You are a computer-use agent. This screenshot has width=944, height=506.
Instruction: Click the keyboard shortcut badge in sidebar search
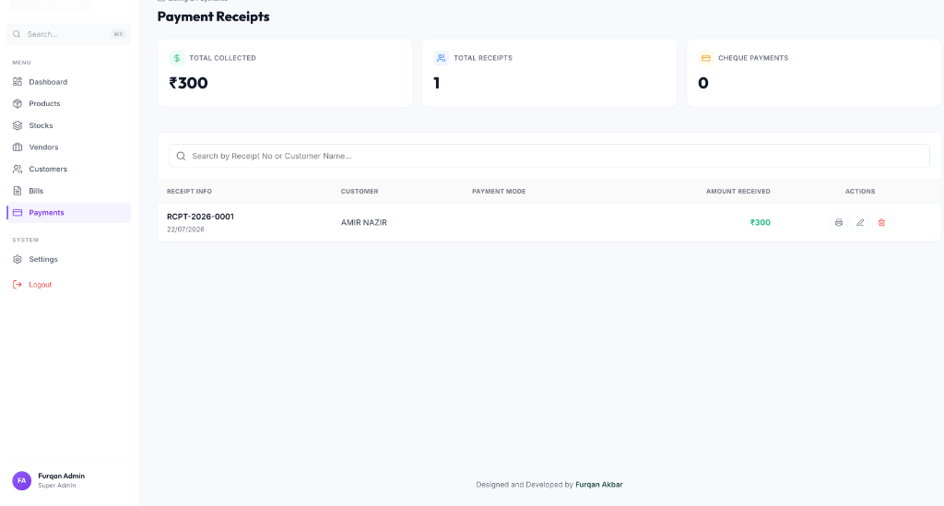pos(118,34)
